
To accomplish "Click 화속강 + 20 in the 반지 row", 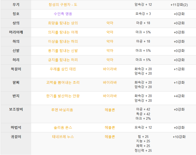I will pyautogui.click(x=143, y=96).
